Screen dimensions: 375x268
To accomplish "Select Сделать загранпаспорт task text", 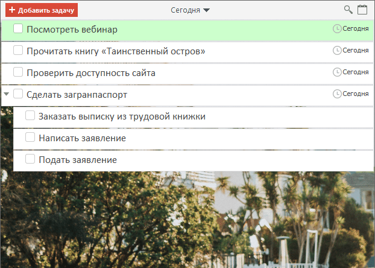I will (x=77, y=95).
